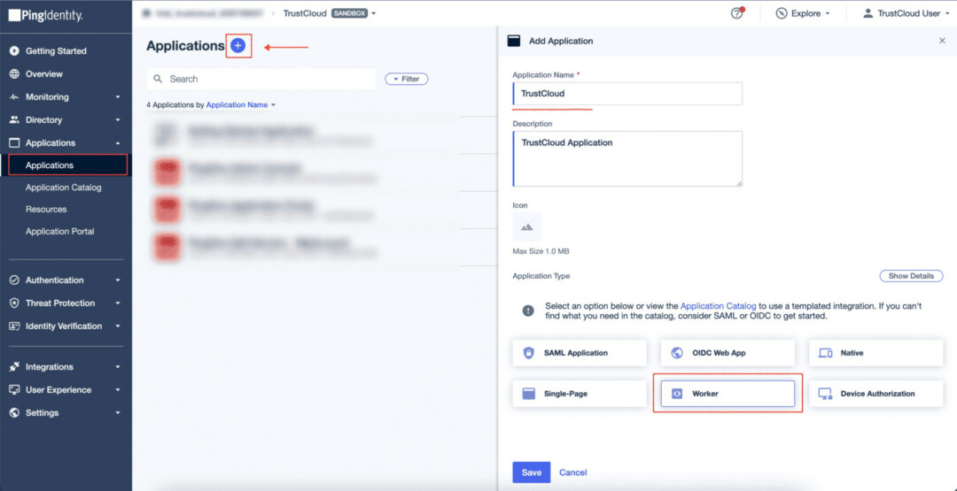Click the Ping Identity logo

[46, 16]
